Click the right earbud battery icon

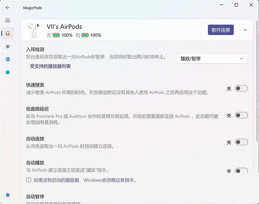tap(85, 35)
